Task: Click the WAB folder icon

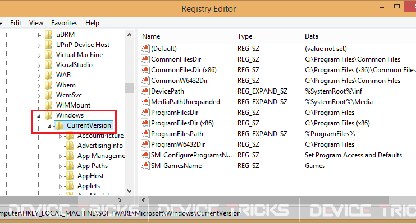Action: coord(48,75)
